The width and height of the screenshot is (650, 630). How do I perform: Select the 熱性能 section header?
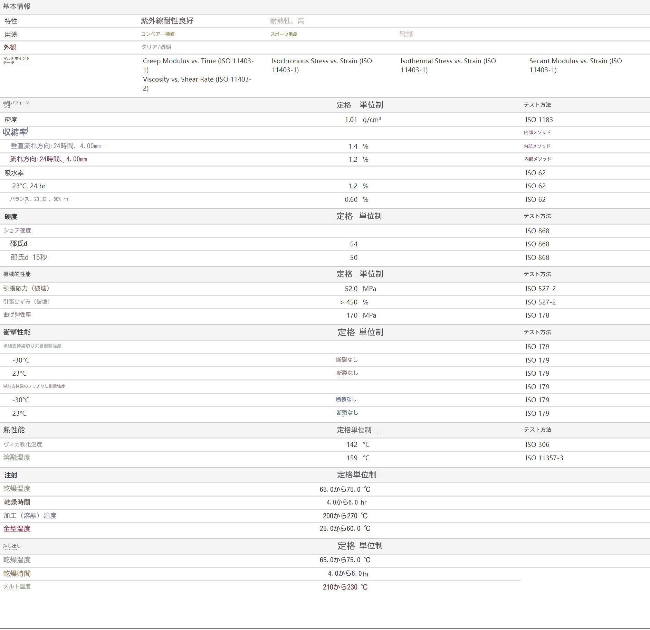[14, 430]
